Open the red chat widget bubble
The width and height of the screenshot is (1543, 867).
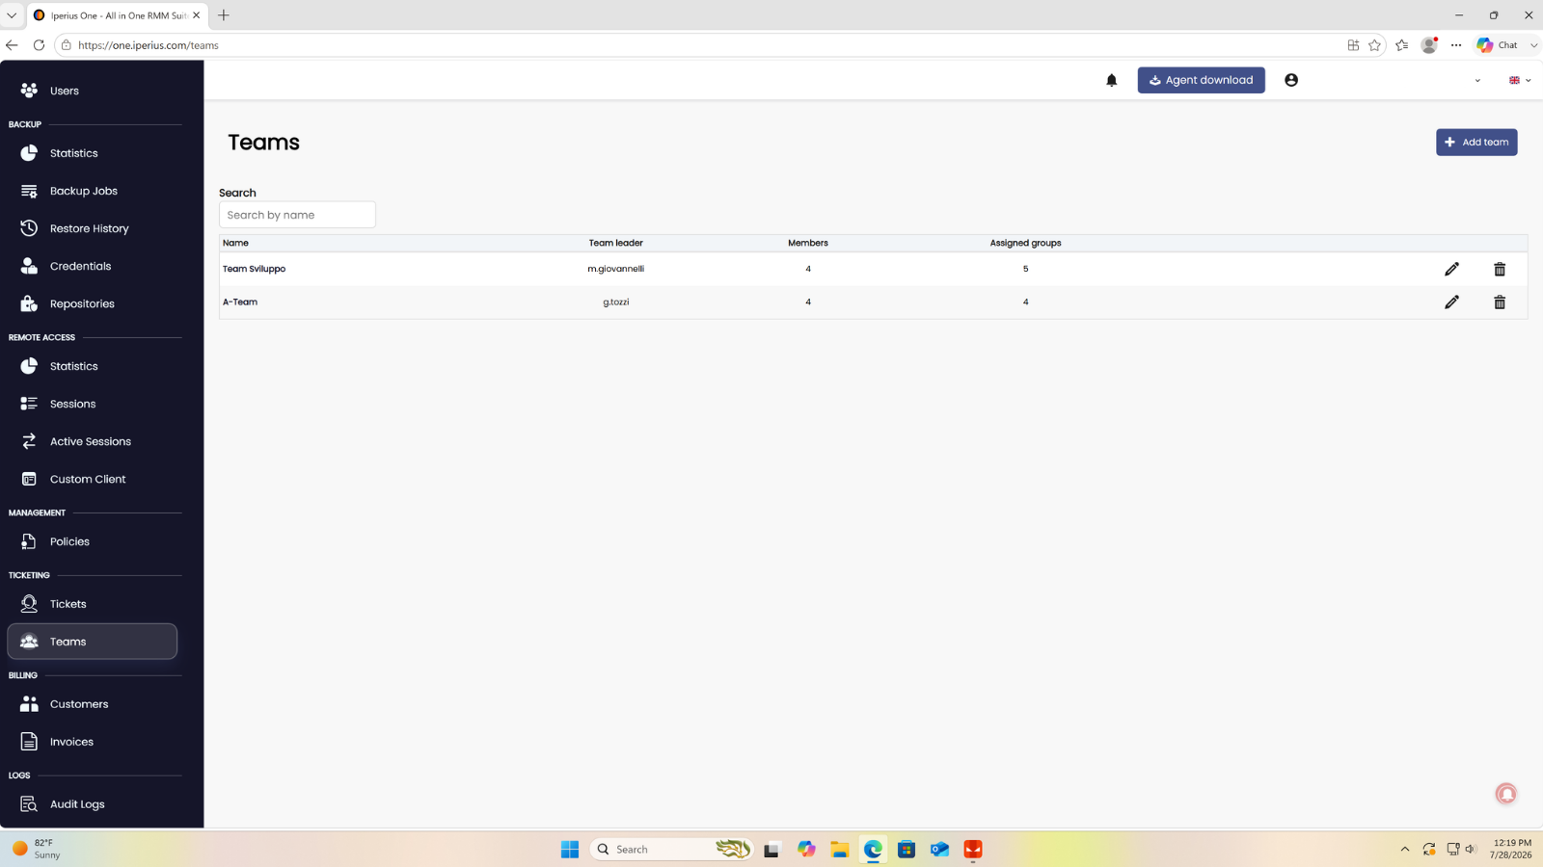[x=1506, y=793]
